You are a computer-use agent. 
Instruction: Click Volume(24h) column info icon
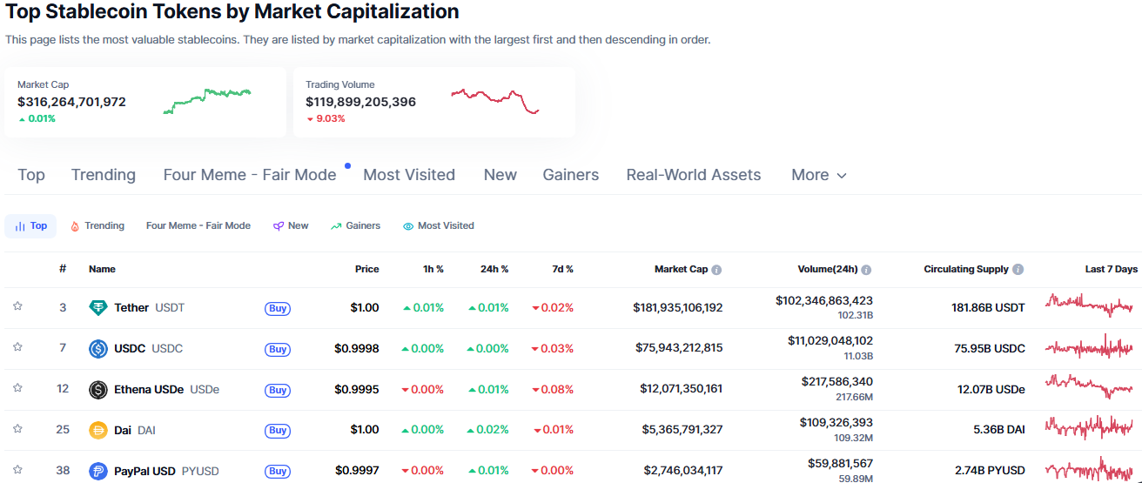866,270
